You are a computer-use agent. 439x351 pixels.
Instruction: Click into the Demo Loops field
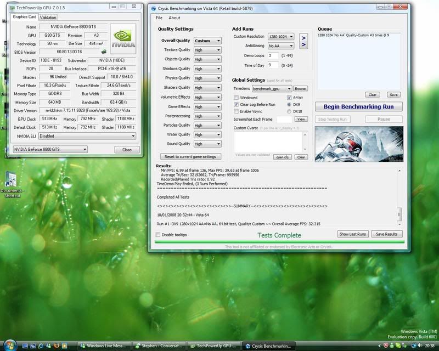click(273, 56)
